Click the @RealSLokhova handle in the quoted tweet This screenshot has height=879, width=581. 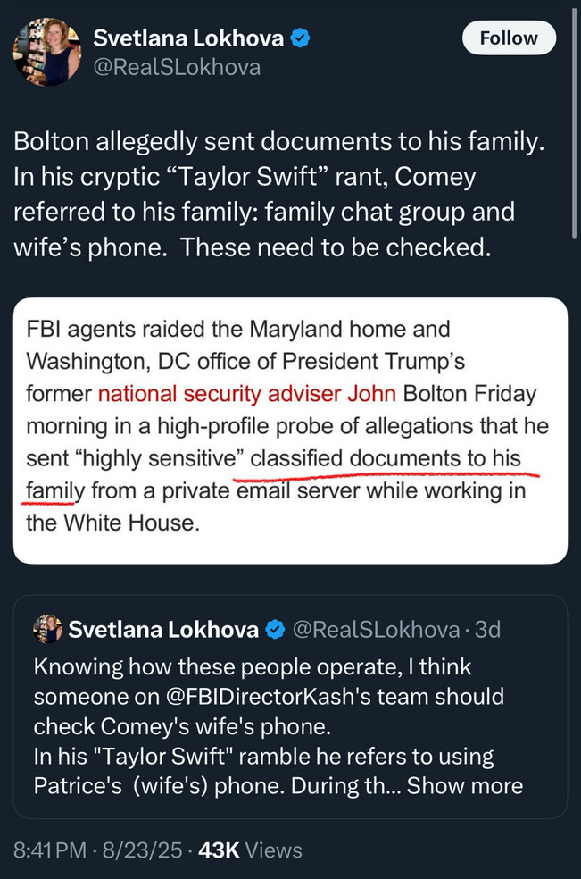[x=376, y=630]
